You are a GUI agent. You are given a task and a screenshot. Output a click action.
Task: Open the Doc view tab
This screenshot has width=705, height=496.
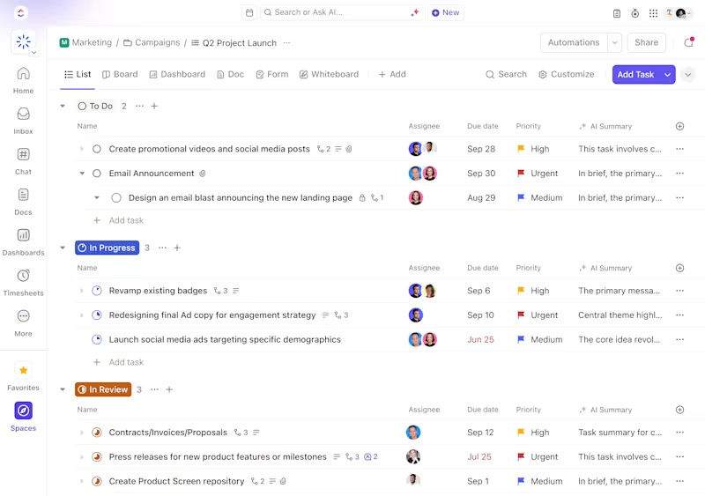(230, 74)
